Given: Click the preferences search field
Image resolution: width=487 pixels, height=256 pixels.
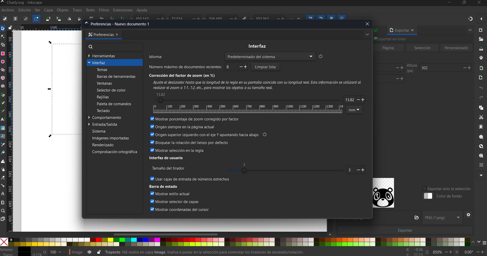Looking at the screenshot, I should click(x=115, y=47).
